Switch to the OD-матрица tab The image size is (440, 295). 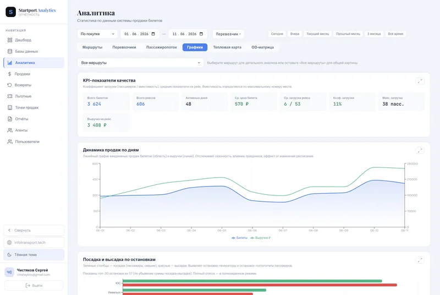[x=262, y=47]
